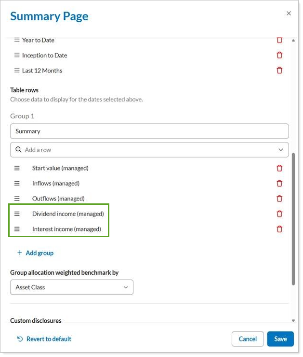Click drag handle next to Year to Date
Viewport: 303px width, 357px height.
click(x=17, y=40)
